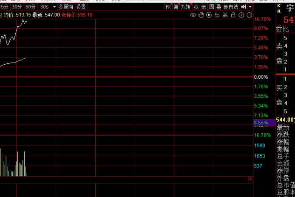Select the 30s period tab
Screen dimensions: 295x197
[x=44, y=7]
